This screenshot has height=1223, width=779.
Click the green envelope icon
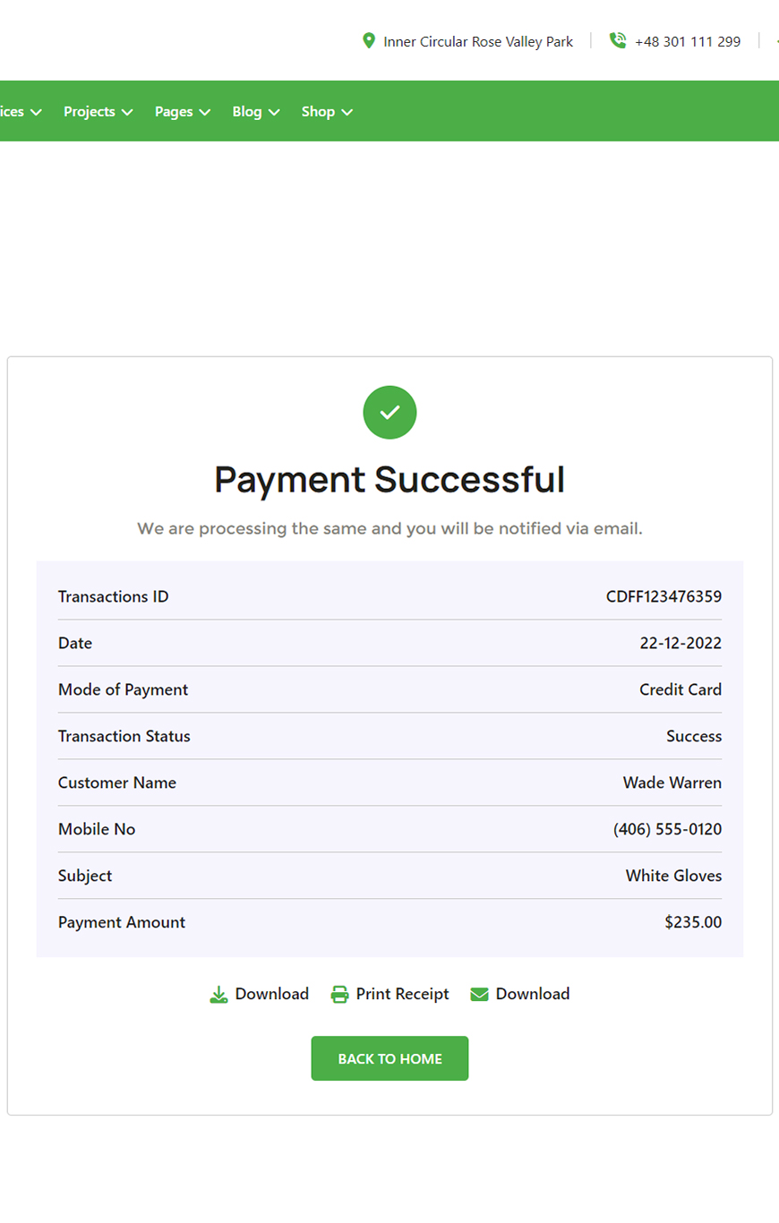pyautogui.click(x=479, y=995)
